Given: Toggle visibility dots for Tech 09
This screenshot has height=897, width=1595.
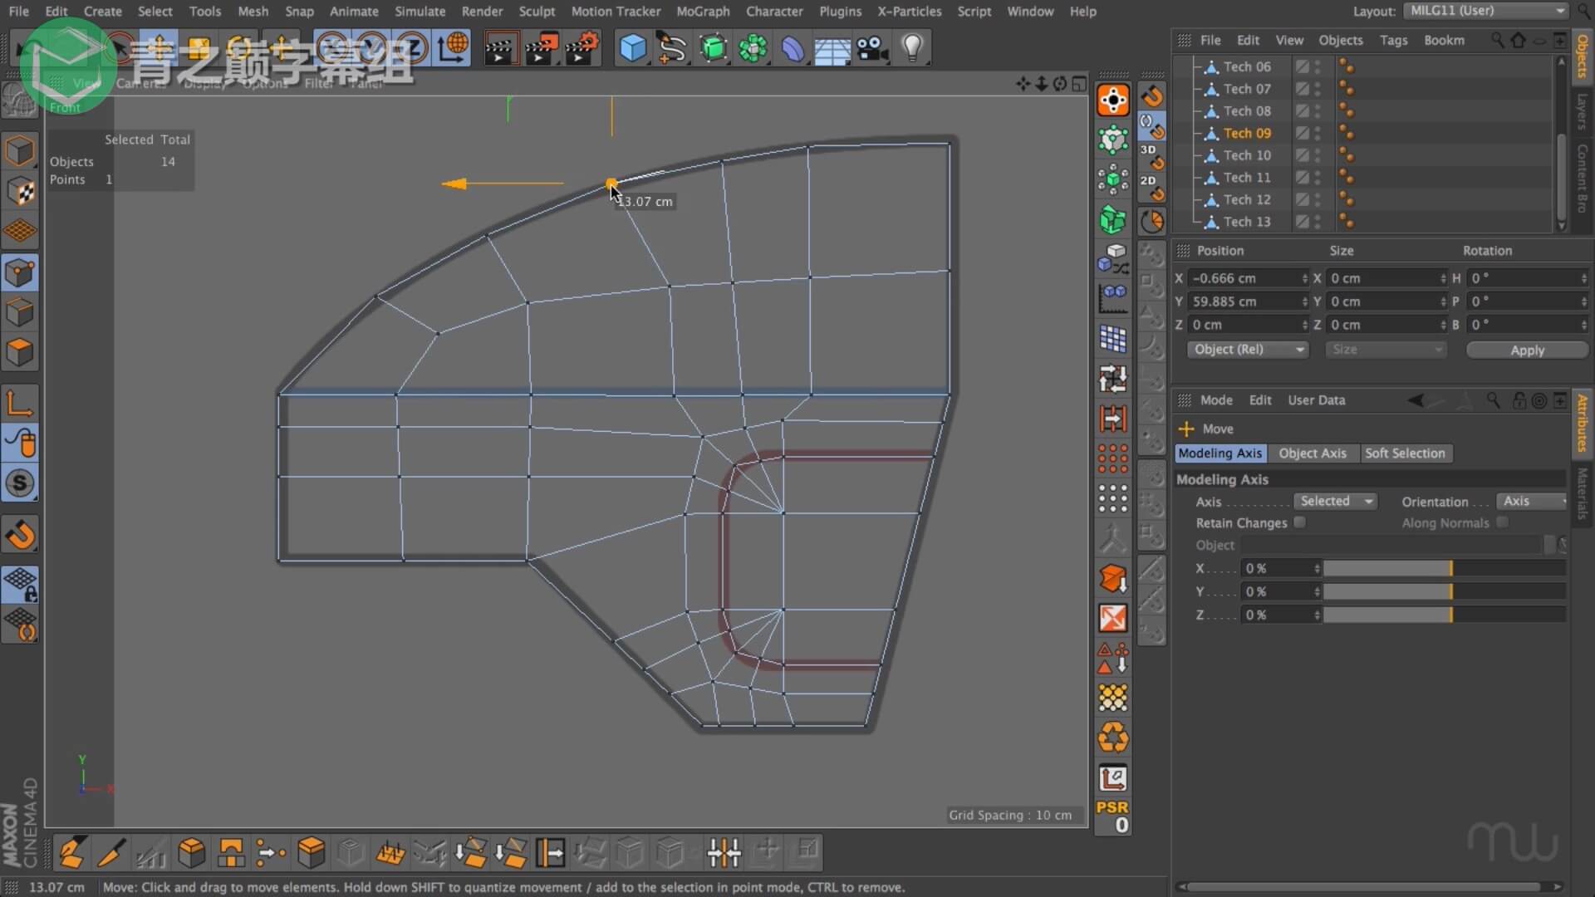Looking at the screenshot, I should click(1318, 133).
